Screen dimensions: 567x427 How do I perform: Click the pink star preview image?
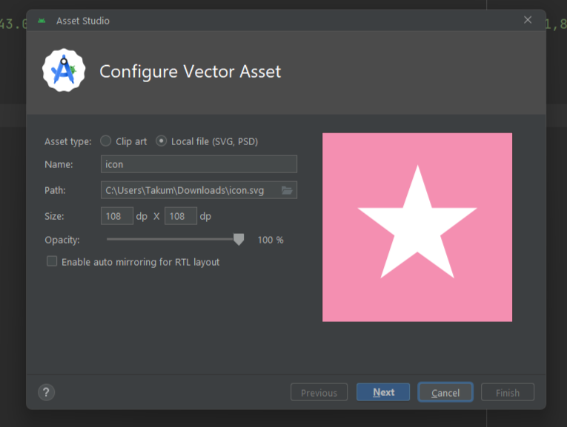click(417, 227)
